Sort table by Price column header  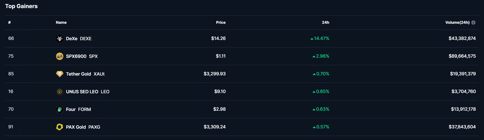221,22
